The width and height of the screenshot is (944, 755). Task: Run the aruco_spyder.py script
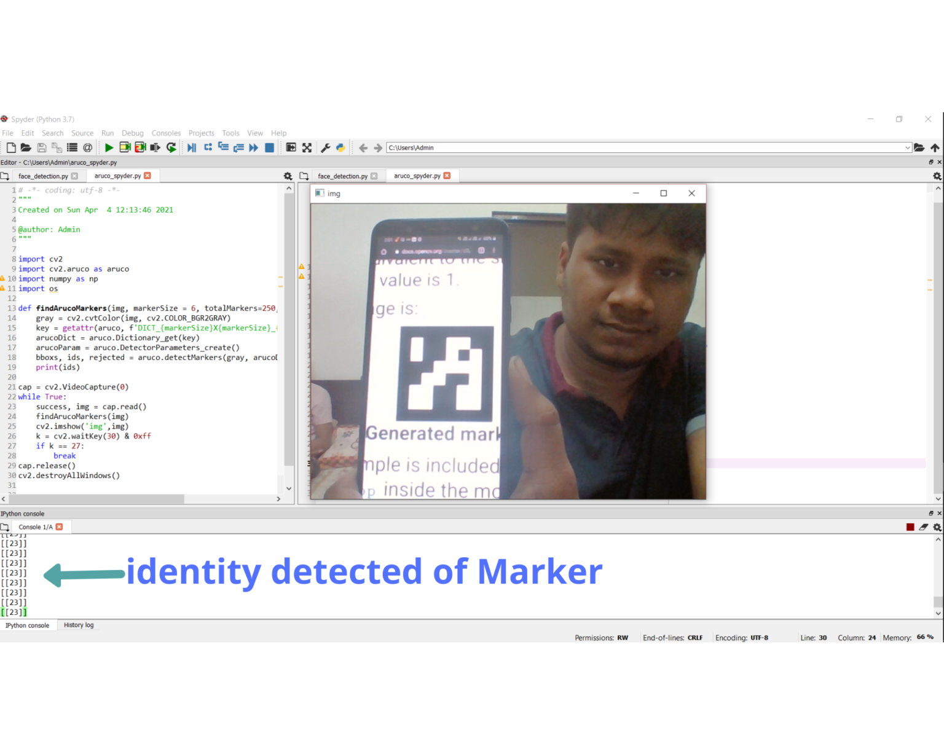[108, 147]
